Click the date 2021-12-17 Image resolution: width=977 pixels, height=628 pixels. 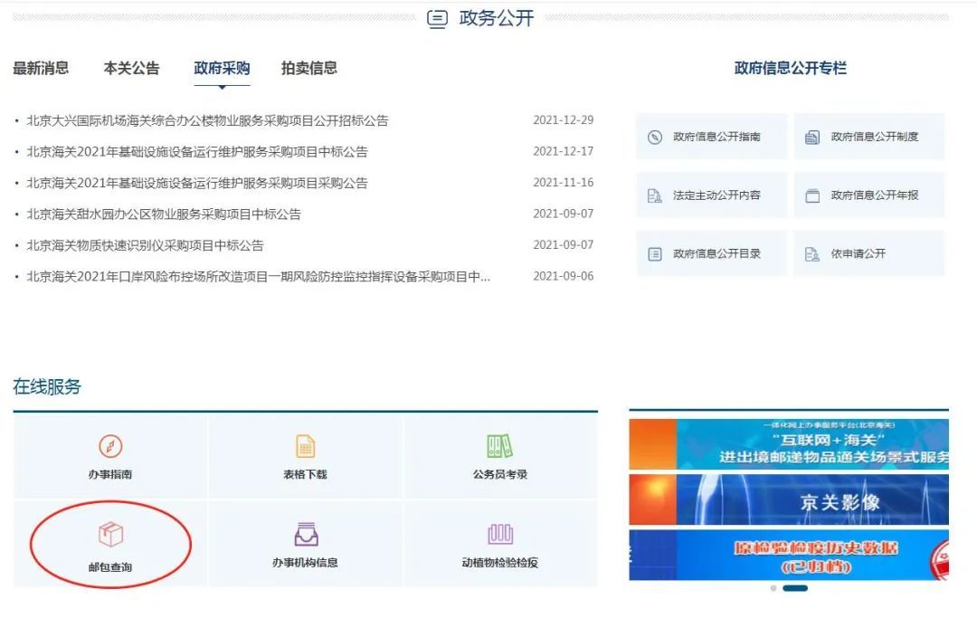pyautogui.click(x=564, y=151)
